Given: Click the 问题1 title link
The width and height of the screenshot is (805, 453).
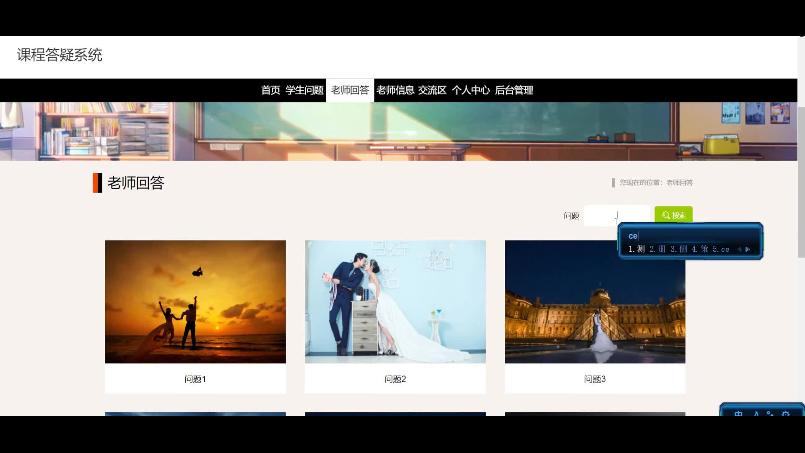Looking at the screenshot, I should pos(195,379).
